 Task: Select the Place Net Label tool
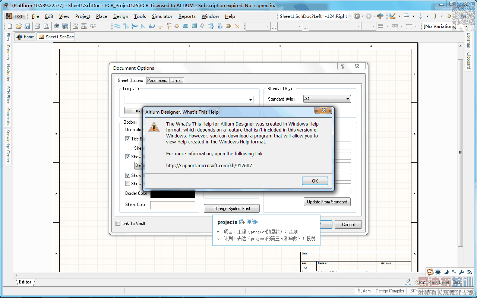(152, 26)
